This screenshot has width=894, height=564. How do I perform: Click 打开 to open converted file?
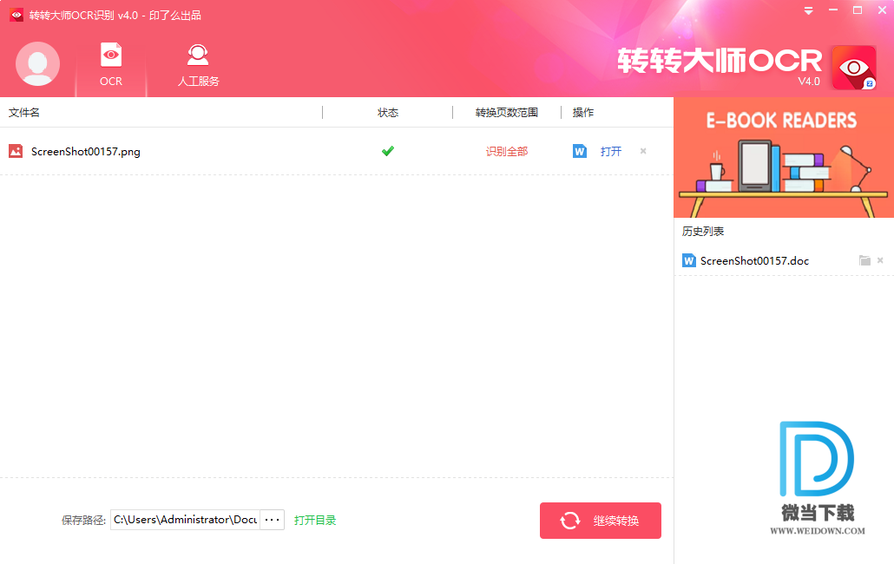point(611,152)
